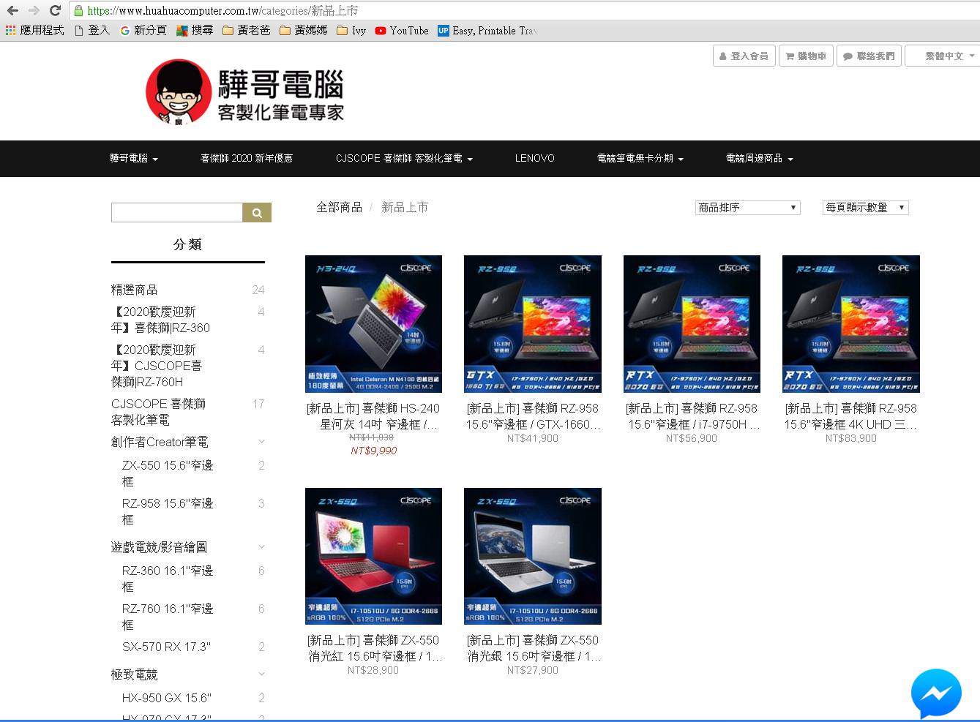
Task: Click the sidebar search input field
Action: click(176, 212)
